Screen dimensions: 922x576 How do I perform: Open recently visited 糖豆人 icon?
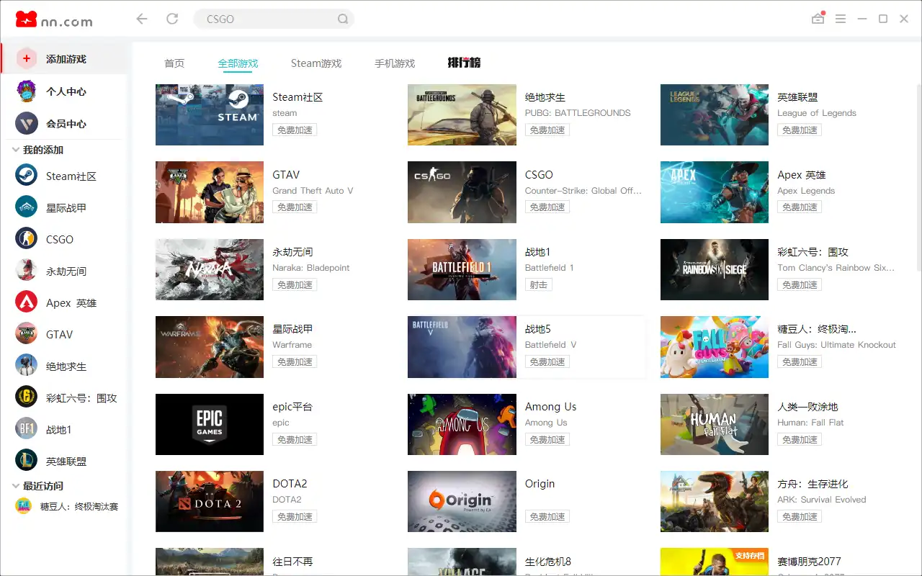(24, 506)
